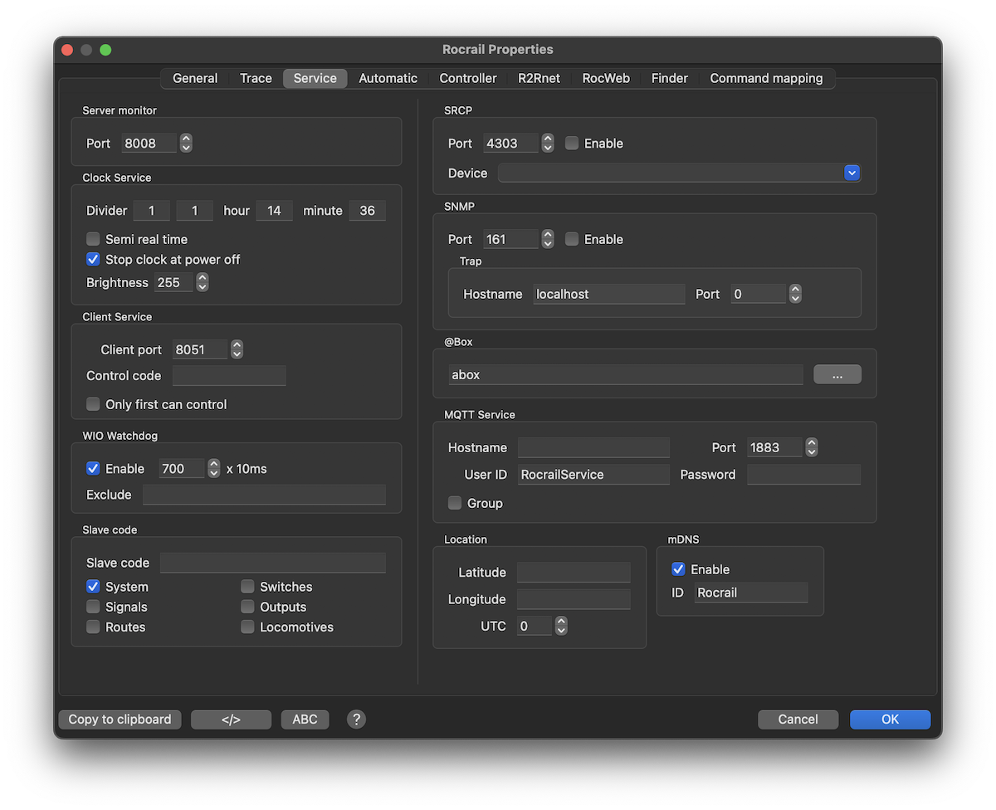
Task: Click the MQTT port stepper arrows
Action: pos(812,448)
